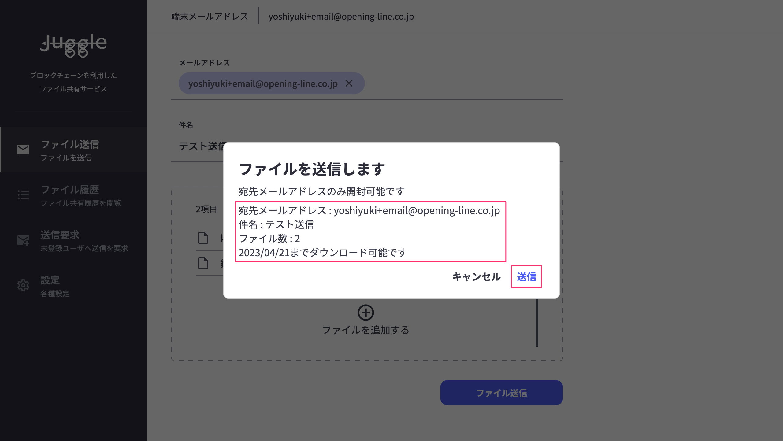Click the ファイルを追加する label
Image resolution: width=783 pixels, height=441 pixels.
tap(366, 330)
